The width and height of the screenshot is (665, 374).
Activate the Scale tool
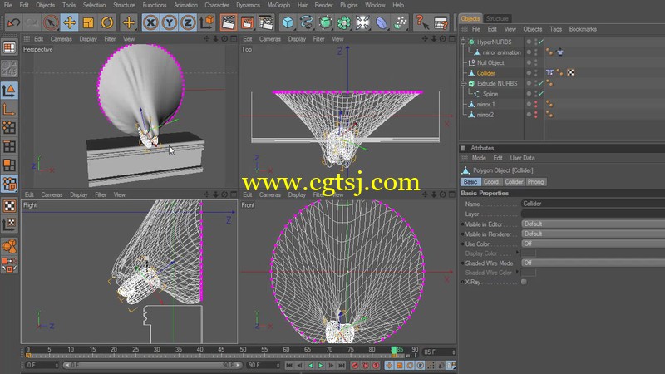click(x=88, y=22)
